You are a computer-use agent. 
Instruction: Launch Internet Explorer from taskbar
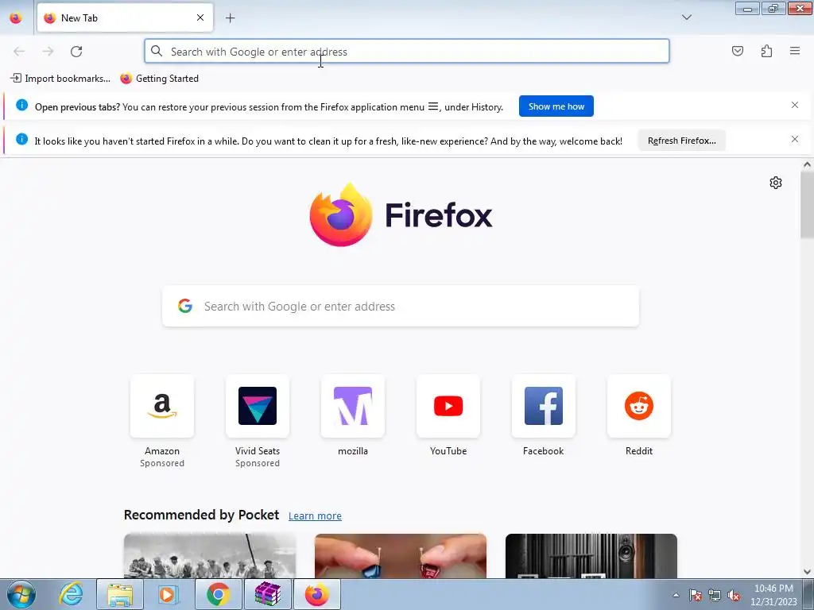pyautogui.click(x=71, y=594)
